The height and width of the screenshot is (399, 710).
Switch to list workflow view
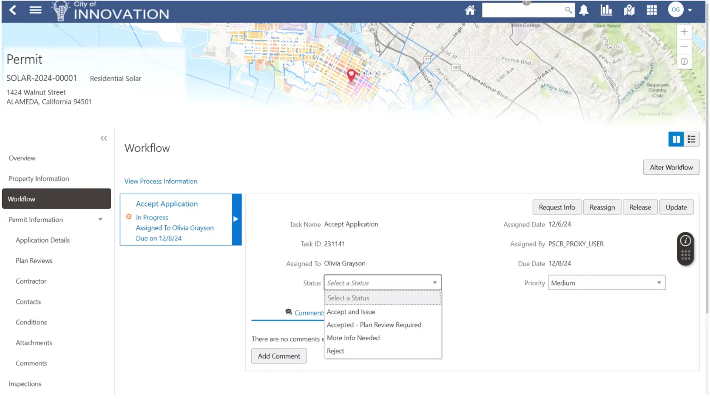pos(692,139)
